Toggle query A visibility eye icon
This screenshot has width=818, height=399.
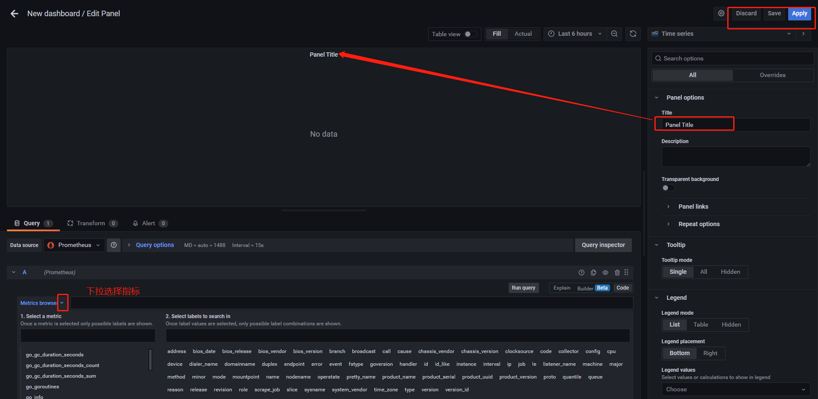point(605,273)
